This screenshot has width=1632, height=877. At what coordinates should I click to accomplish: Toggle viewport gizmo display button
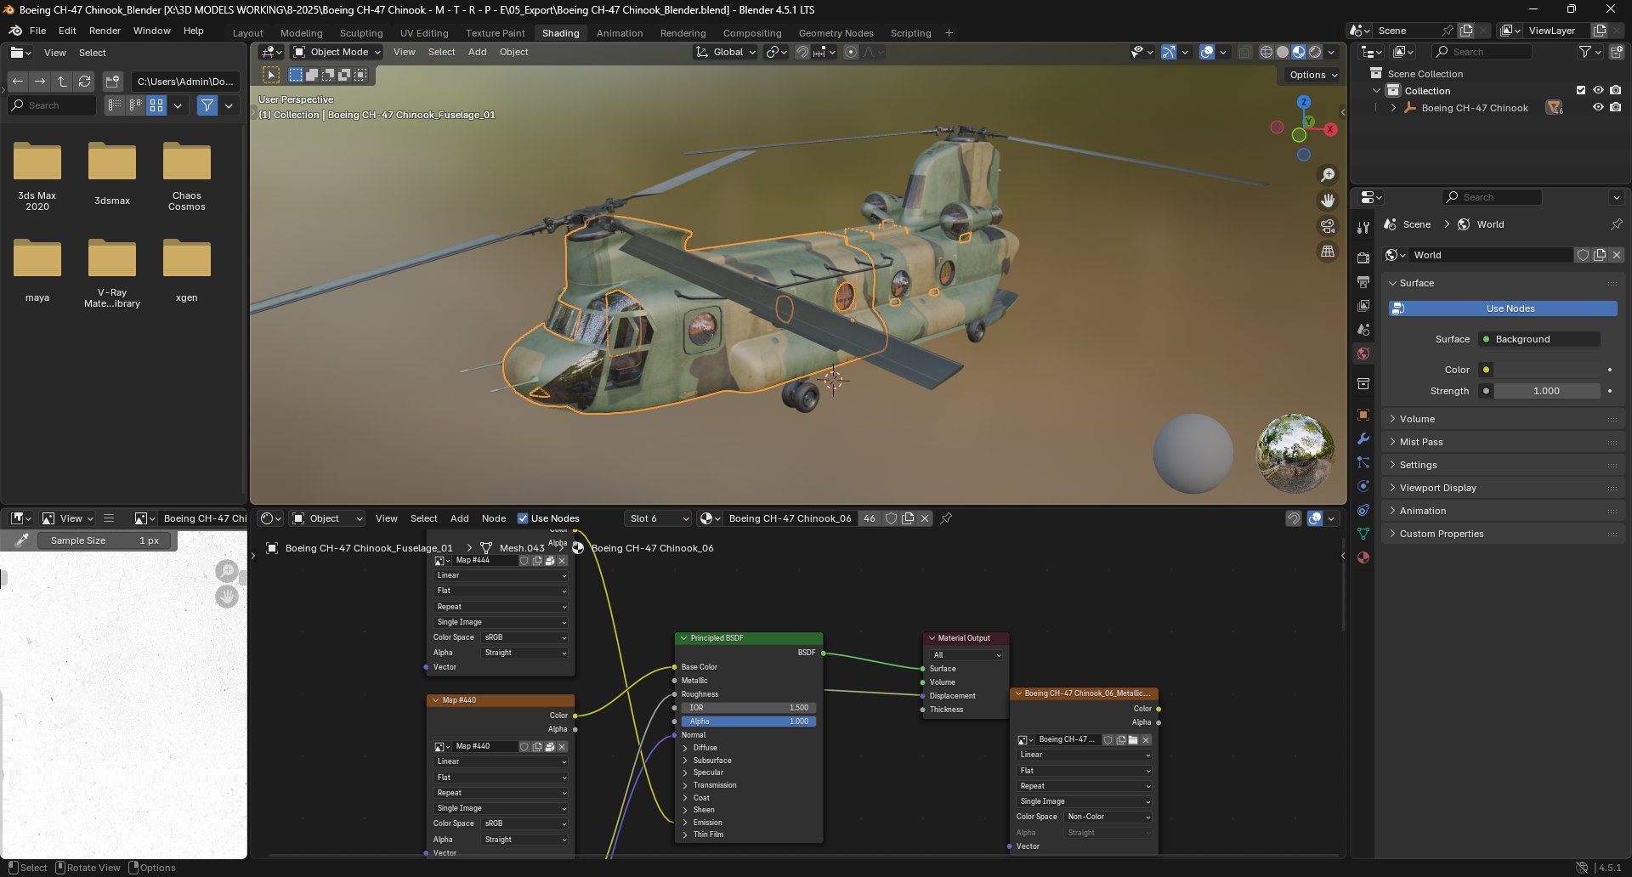pos(1169,52)
